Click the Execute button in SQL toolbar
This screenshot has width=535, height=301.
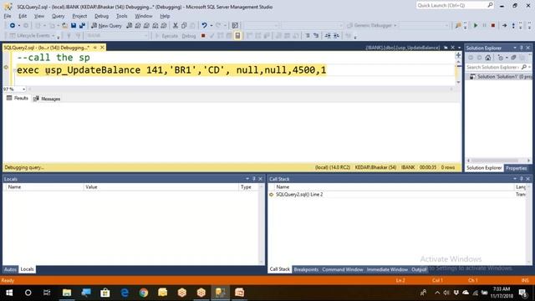coord(167,36)
